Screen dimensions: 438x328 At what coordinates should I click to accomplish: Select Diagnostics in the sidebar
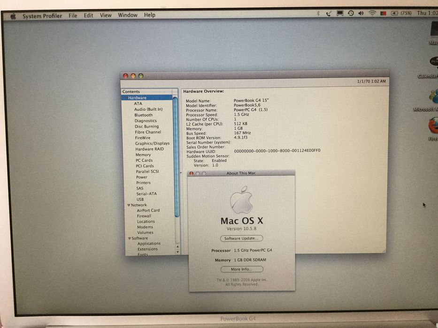(146, 121)
